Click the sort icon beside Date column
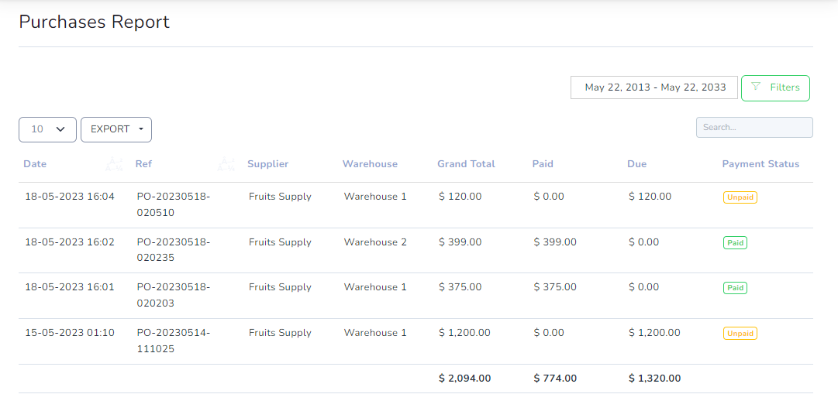This screenshot has height=401, width=838. (x=114, y=164)
